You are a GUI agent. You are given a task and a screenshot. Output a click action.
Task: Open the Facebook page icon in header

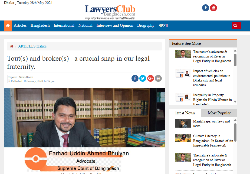click(x=206, y=8)
